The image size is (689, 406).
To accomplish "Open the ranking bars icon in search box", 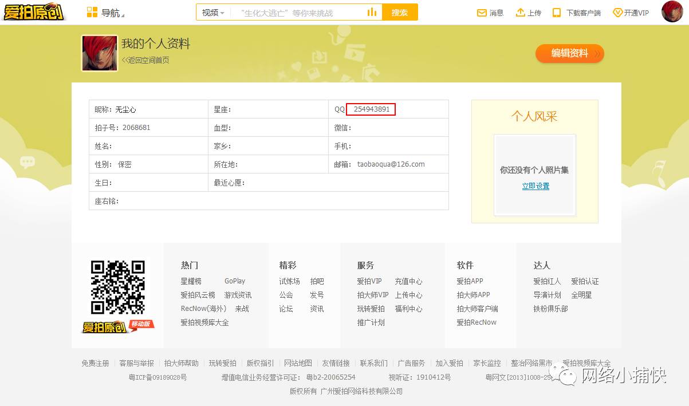I will pos(372,12).
